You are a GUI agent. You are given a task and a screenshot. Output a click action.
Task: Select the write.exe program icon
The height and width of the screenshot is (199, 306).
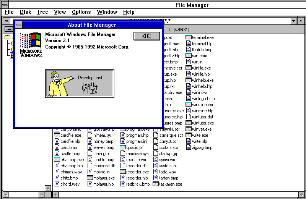pos(188,135)
